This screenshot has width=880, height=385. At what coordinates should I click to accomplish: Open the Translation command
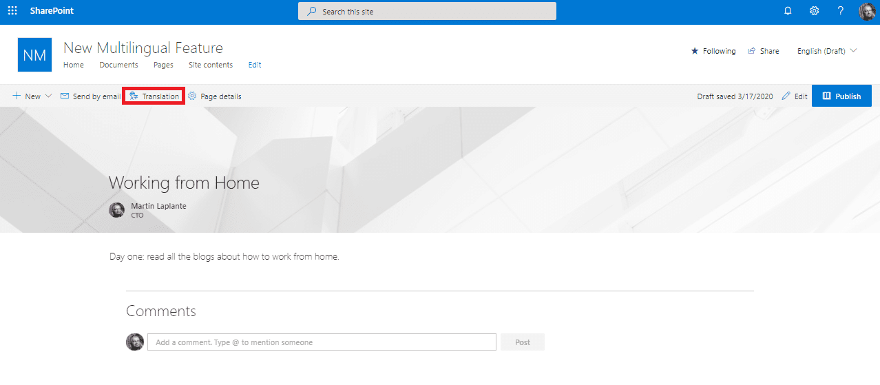tap(154, 96)
